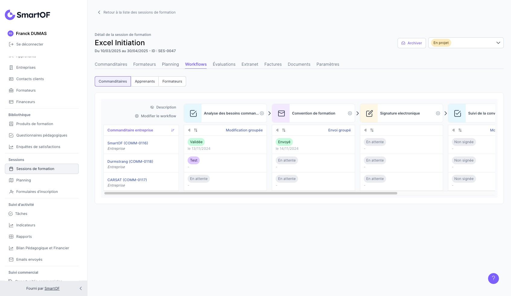511x296 pixels.
Task: Sort the Analyse des besoins column
Action: pos(196,130)
